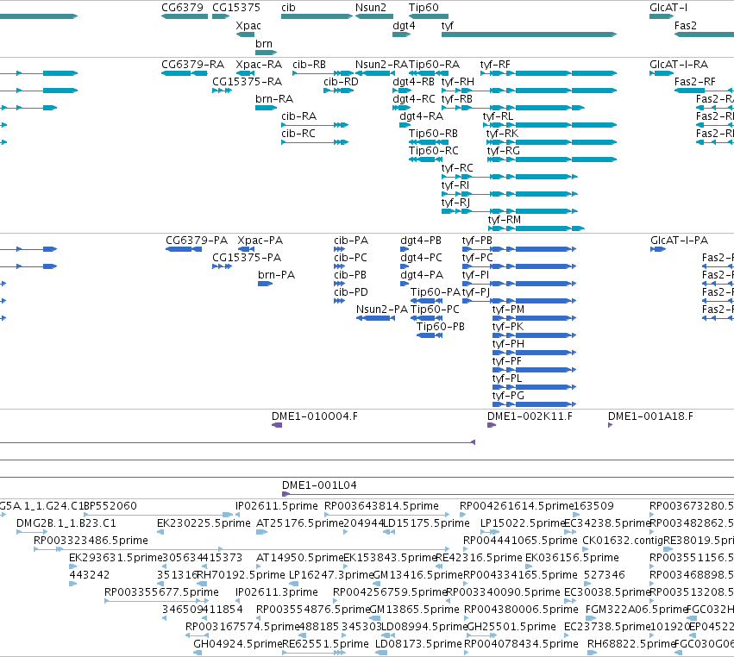The width and height of the screenshot is (734, 657).
Task: Select protein tyf-PM
Action: 534,318
